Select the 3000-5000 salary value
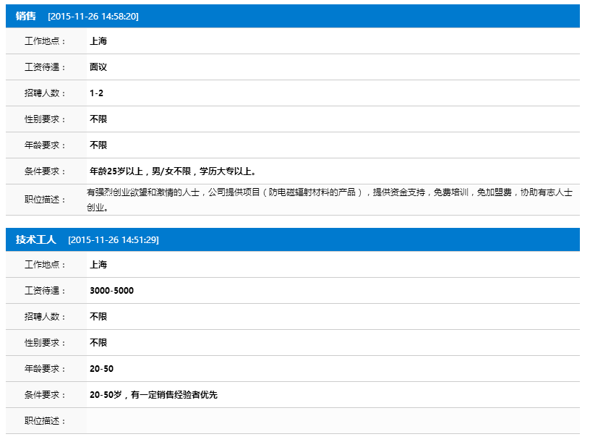The image size is (590, 442). click(x=111, y=291)
